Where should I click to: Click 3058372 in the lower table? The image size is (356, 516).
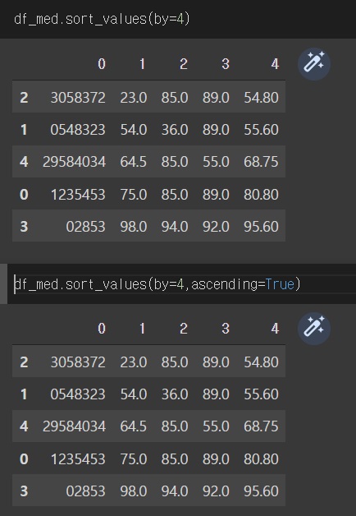point(78,362)
